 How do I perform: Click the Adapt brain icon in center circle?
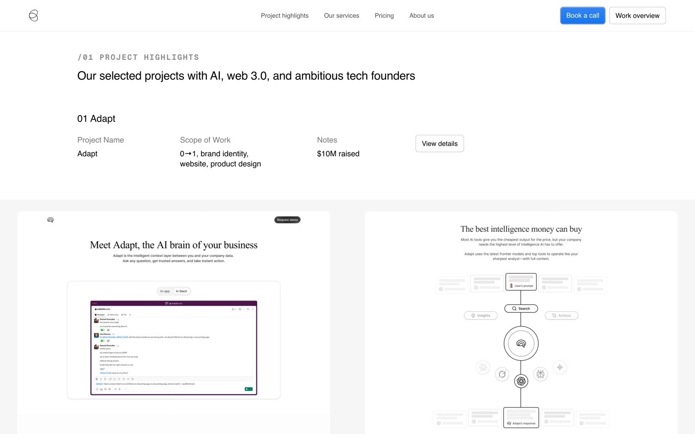(521, 344)
